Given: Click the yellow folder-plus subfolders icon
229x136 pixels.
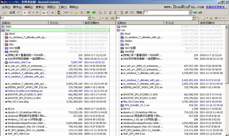Looking at the screenshot, I should pyautogui.click(x=44, y=13).
